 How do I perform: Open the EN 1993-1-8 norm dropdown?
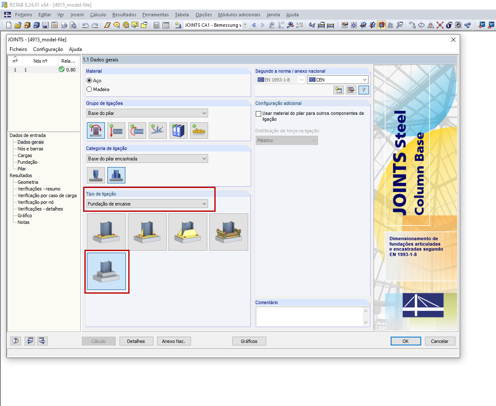(280, 80)
